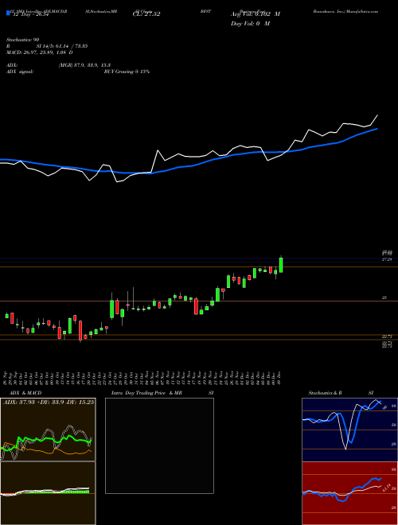
Task: Click the '61.14' label in RSI chart
Action: [x=387, y=488]
